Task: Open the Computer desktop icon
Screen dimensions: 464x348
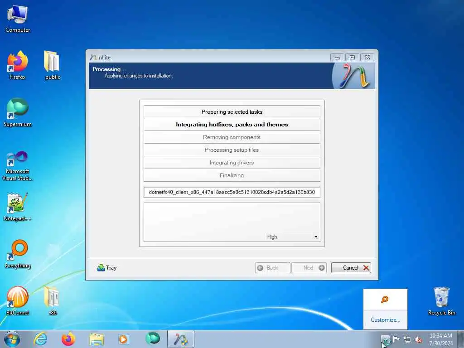Action: (18, 18)
